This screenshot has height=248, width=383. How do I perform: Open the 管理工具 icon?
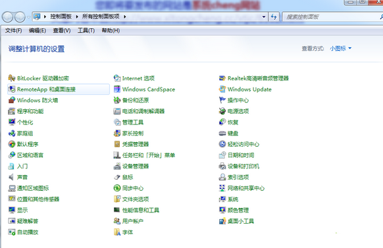point(117,122)
